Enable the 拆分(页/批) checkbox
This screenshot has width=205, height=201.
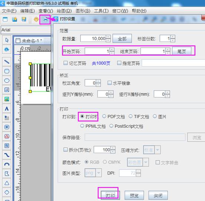(x=65, y=149)
